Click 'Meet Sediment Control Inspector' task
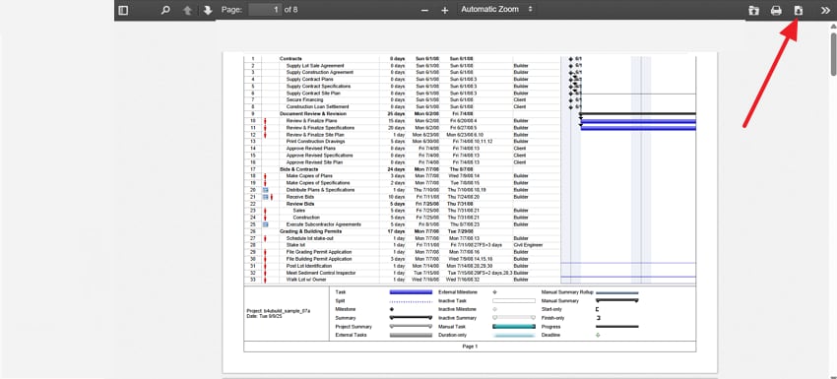Screen dimensions: 837x379 [320, 273]
